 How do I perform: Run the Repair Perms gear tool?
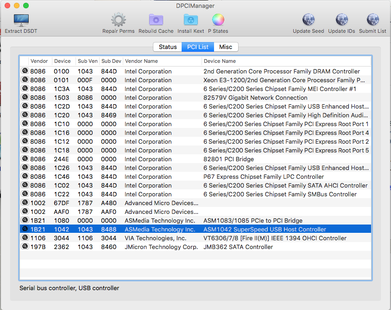[x=119, y=20]
